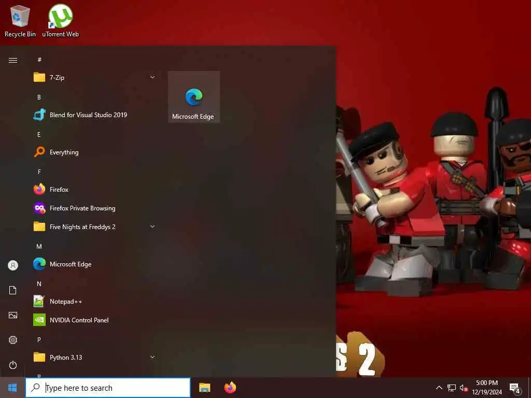Open NVIDIA Control Panel

(94, 320)
